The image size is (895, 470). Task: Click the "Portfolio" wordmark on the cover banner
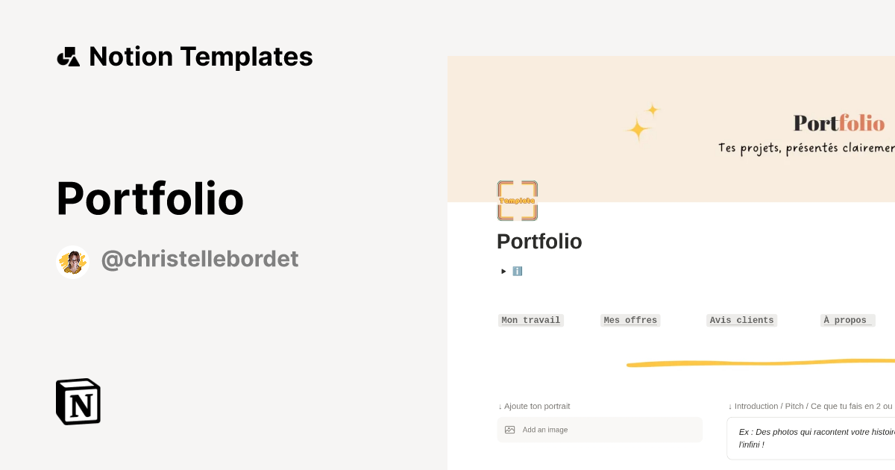(x=838, y=123)
